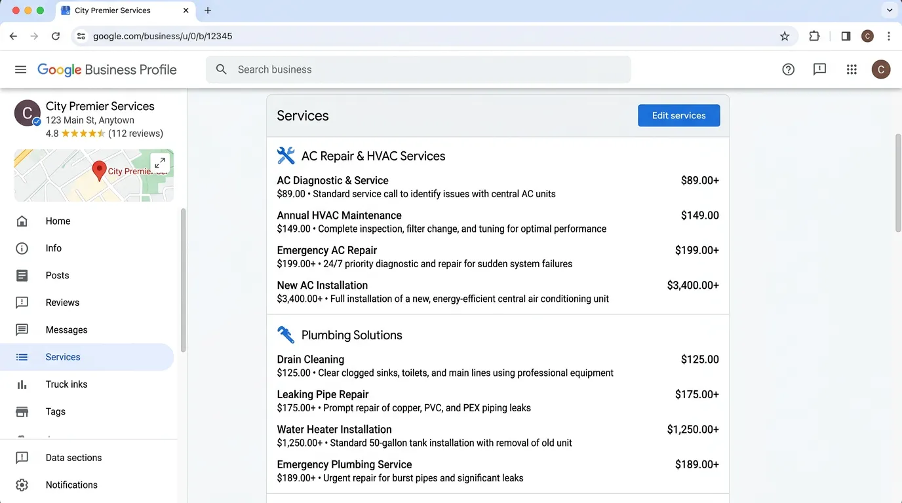Open Info in sidebar
Viewport: 902px width, 503px height.
[x=87, y=248]
